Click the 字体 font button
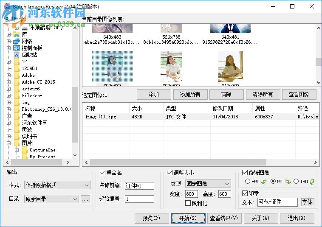The width and height of the screenshot is (322, 227). click(308, 202)
